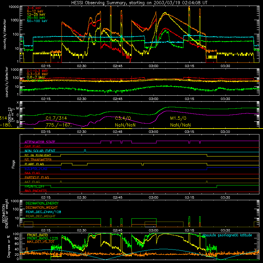
Task: Click the SAA_FLAG label
Action: 32,173
